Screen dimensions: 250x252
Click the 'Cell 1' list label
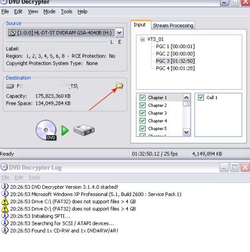point(212,97)
